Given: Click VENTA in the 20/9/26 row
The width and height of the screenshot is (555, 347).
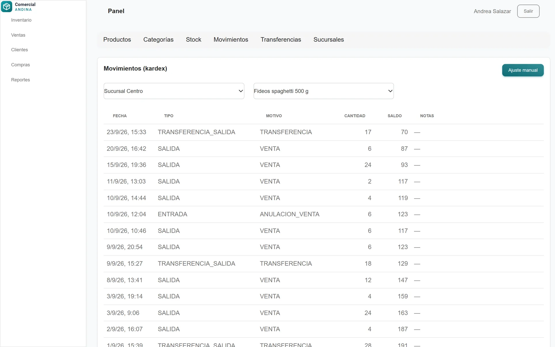Looking at the screenshot, I should (x=270, y=149).
